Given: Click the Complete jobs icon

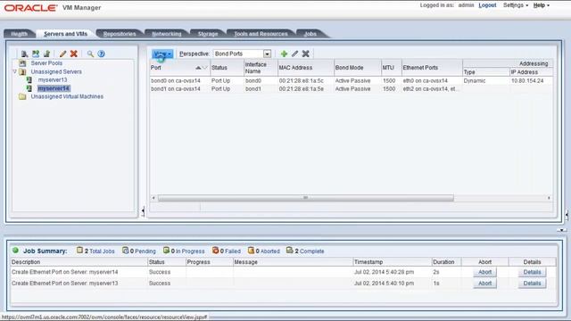Looking at the screenshot, I should 290,251.
